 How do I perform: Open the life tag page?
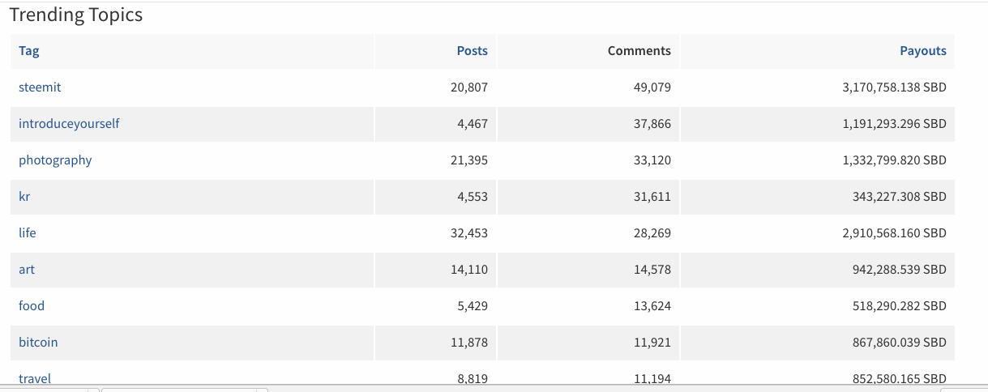(28, 233)
